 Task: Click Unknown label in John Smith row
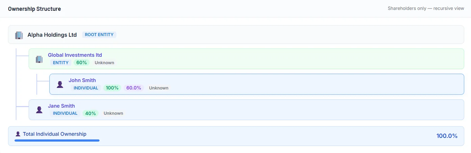[x=159, y=88]
